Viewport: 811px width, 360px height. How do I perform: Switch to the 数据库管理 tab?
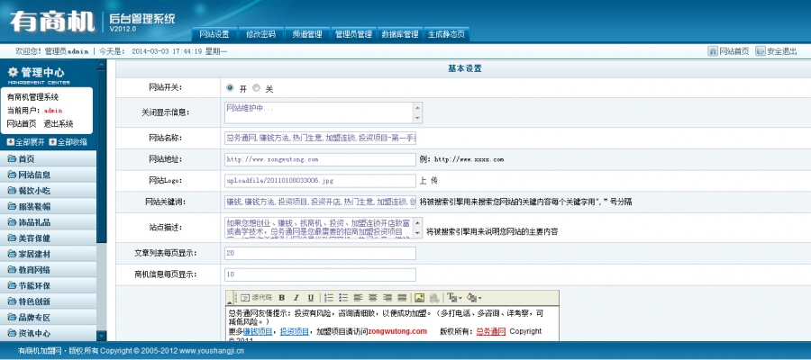[x=400, y=34]
